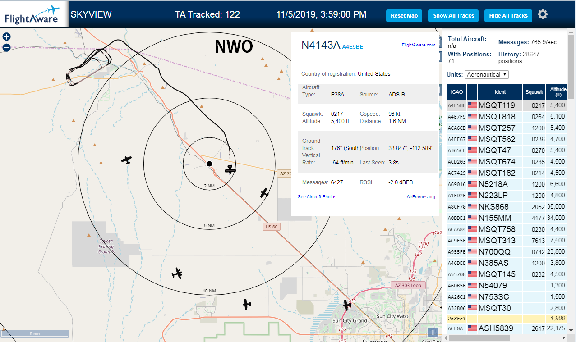The image size is (576, 342).
Task: Sort the table by ICAO column
Action: 457,92
